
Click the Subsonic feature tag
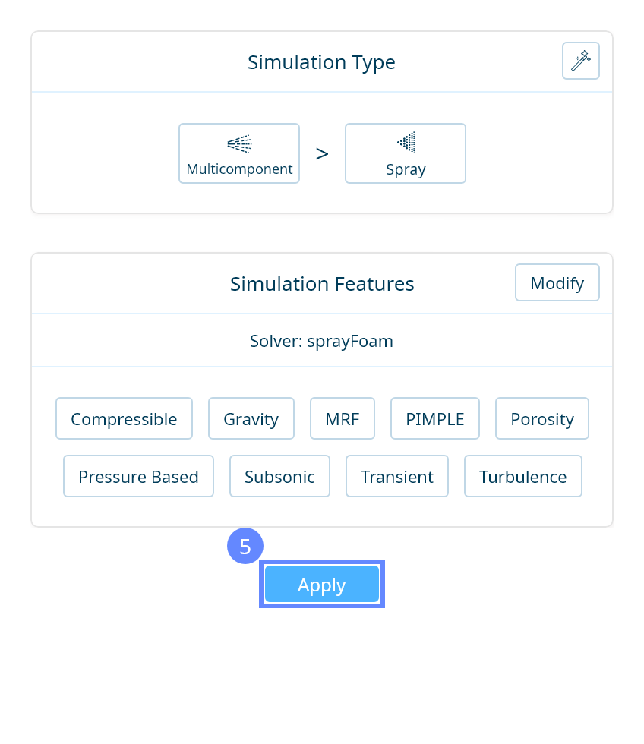tap(279, 476)
